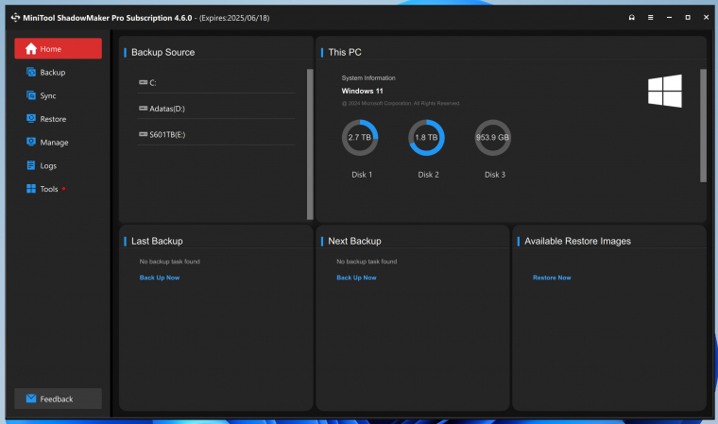This screenshot has width=718, height=424.
Task: Click the Backup sidebar icon
Action: pos(30,72)
